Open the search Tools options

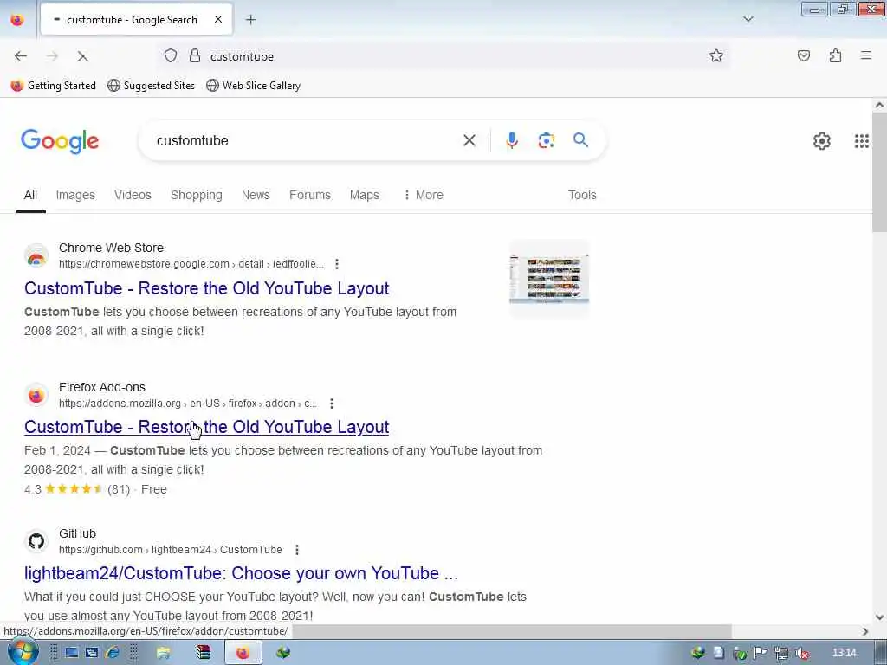[582, 195]
